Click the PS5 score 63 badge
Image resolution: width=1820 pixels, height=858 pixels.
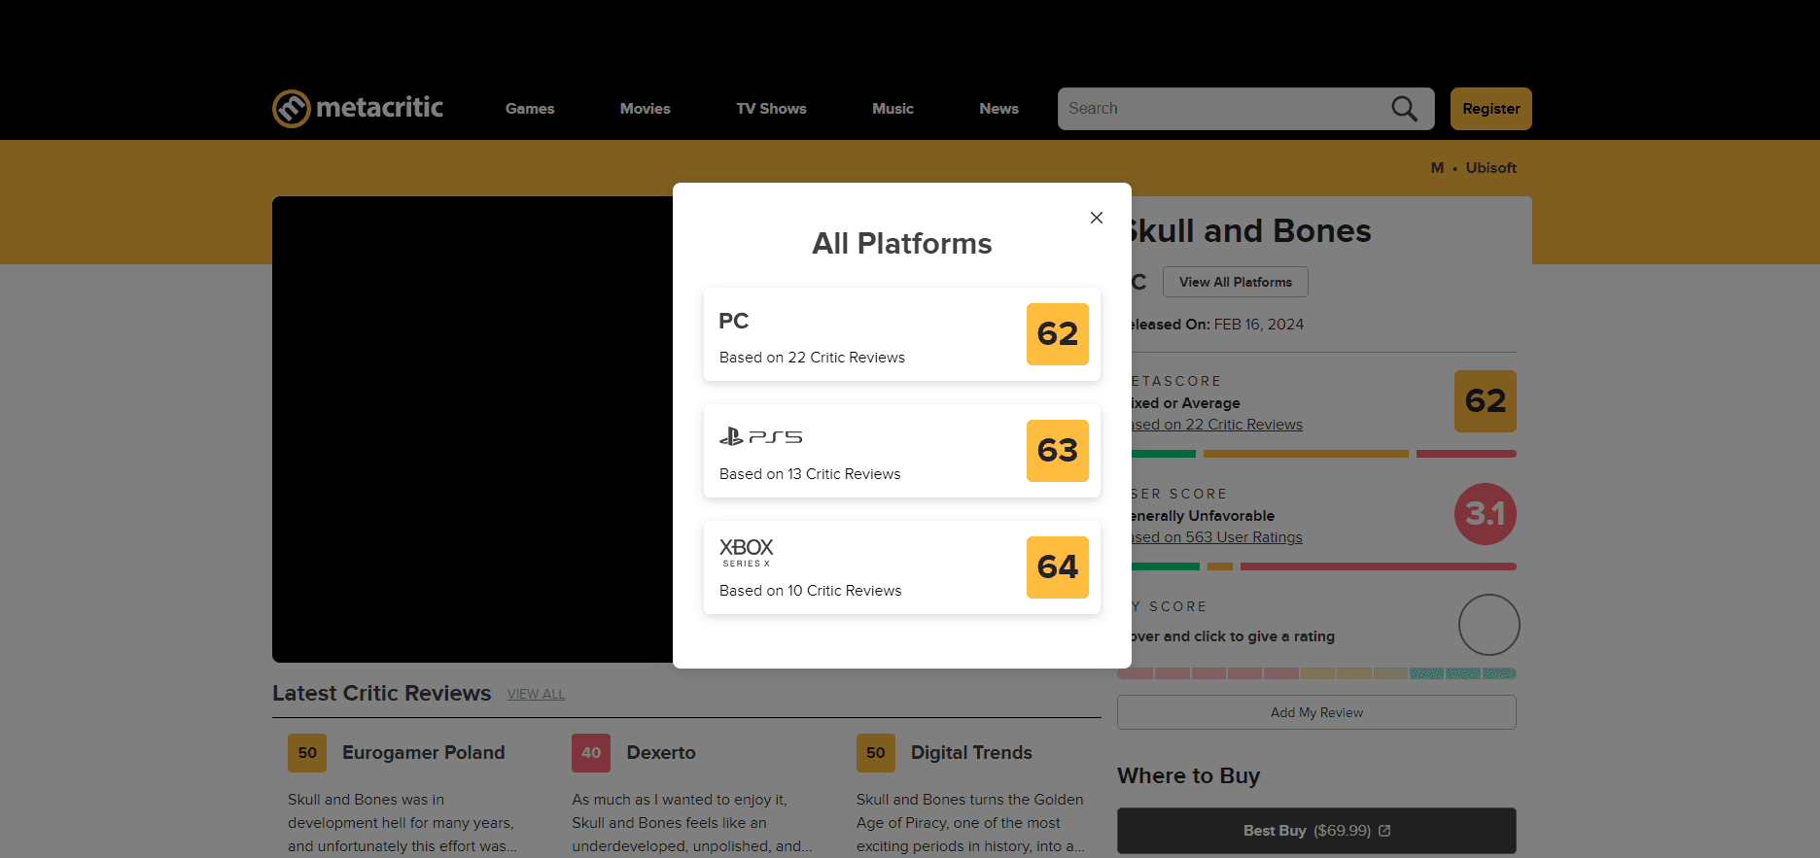[x=1057, y=451]
